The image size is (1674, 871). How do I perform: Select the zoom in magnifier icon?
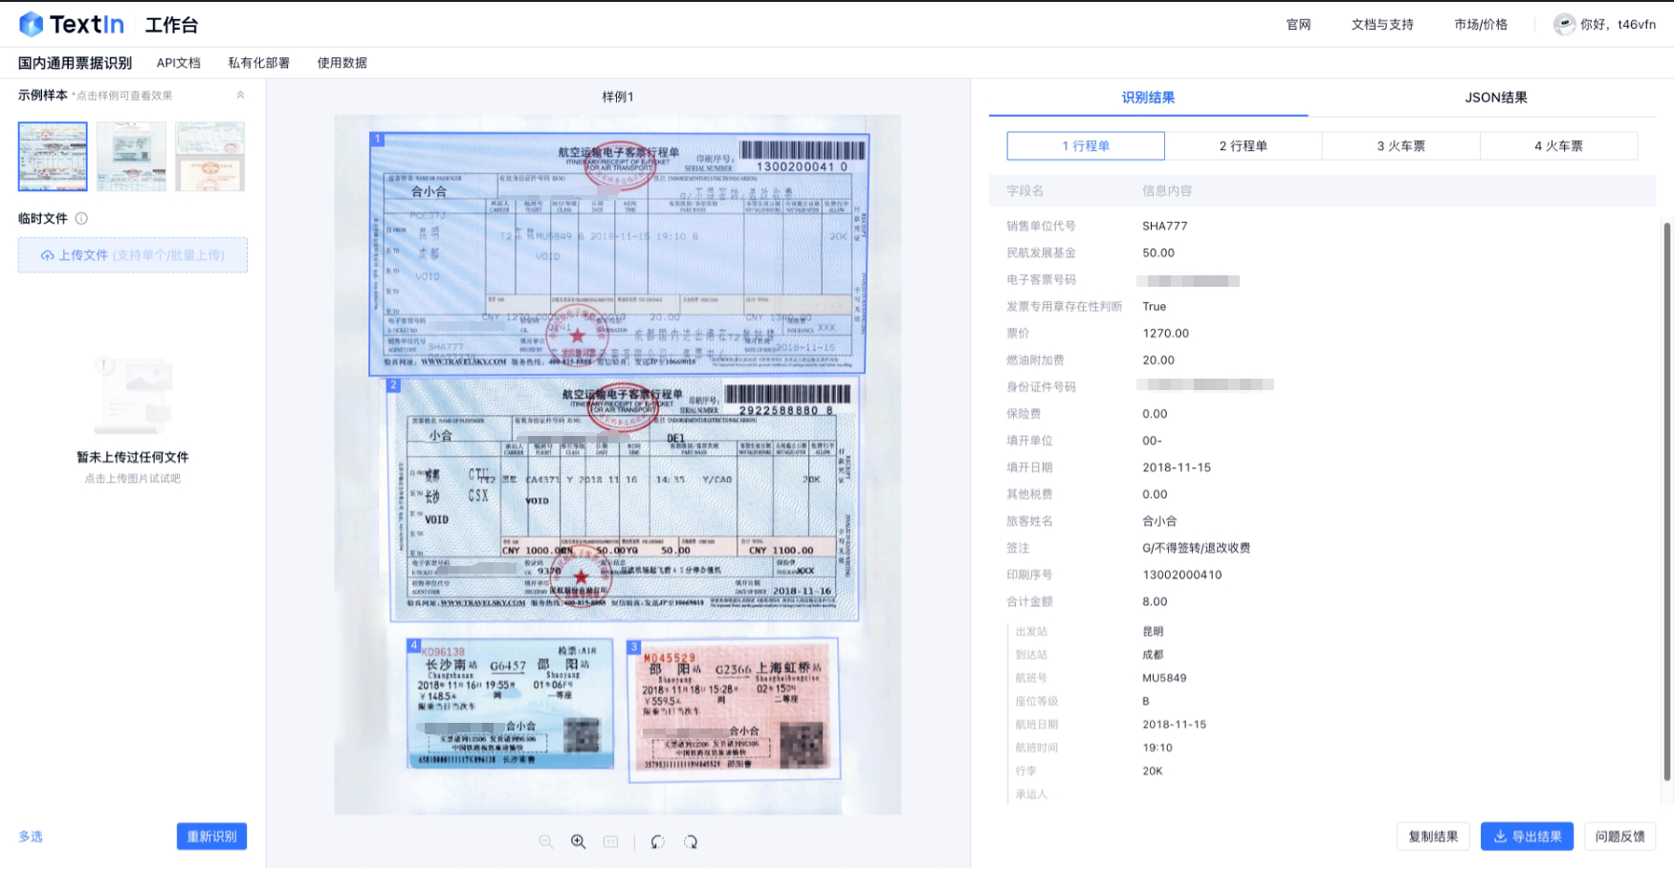pyautogui.click(x=578, y=841)
